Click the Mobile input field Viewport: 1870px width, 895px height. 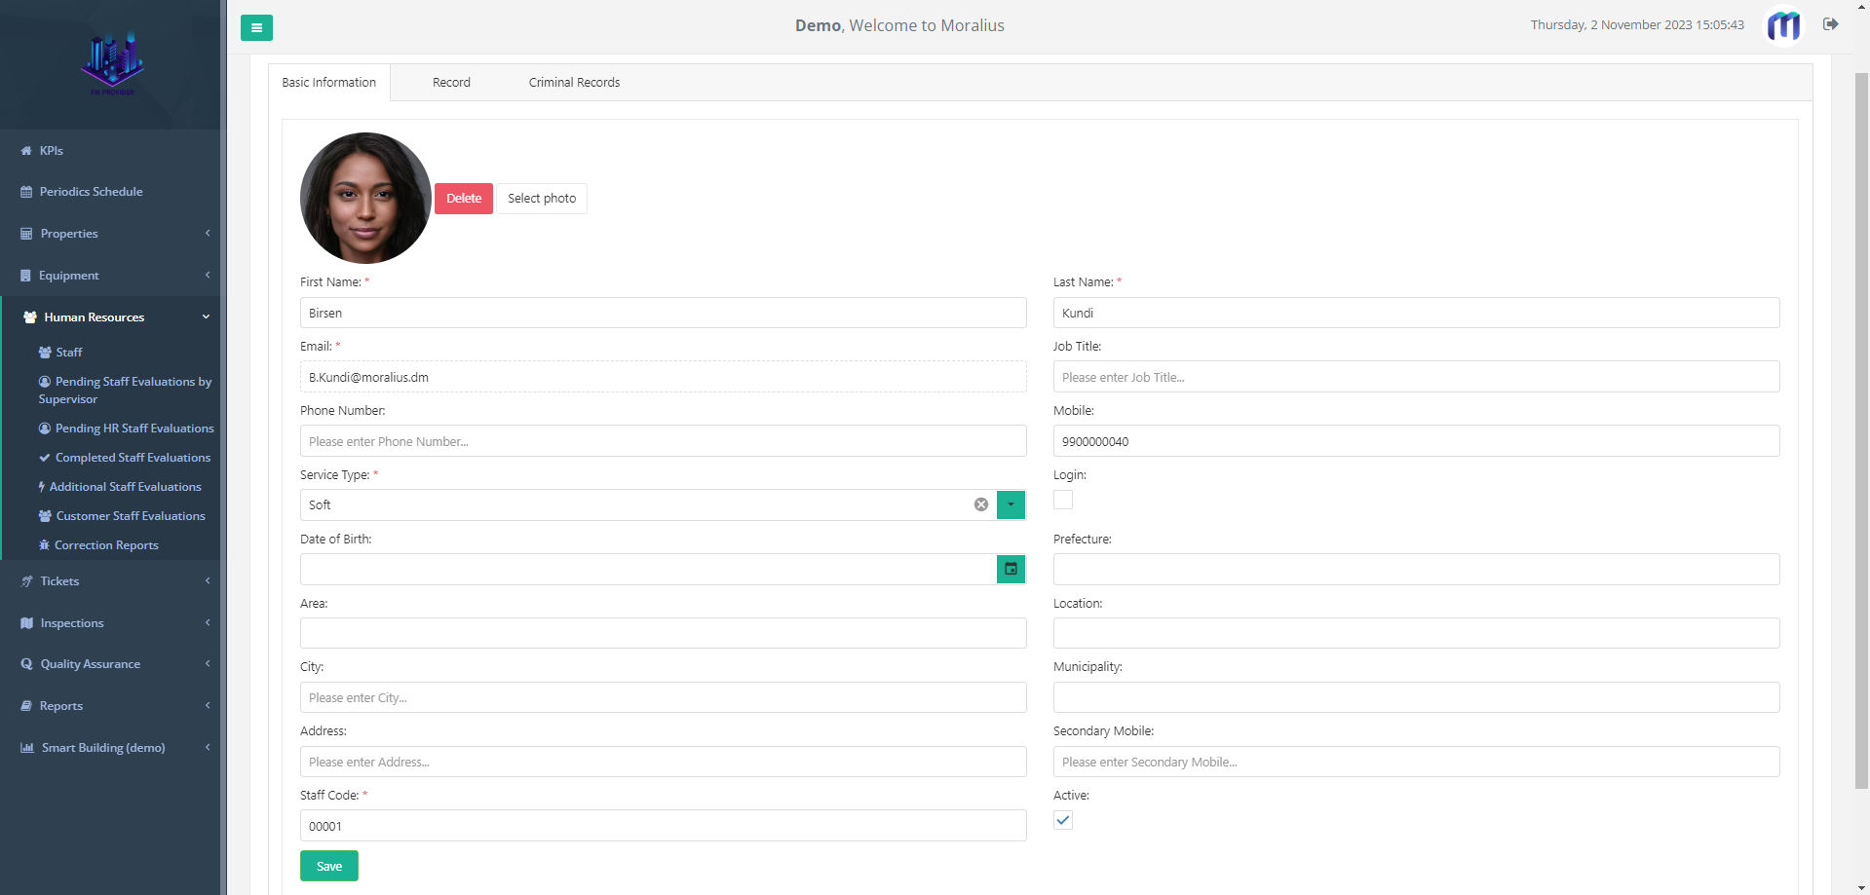(x=1416, y=441)
